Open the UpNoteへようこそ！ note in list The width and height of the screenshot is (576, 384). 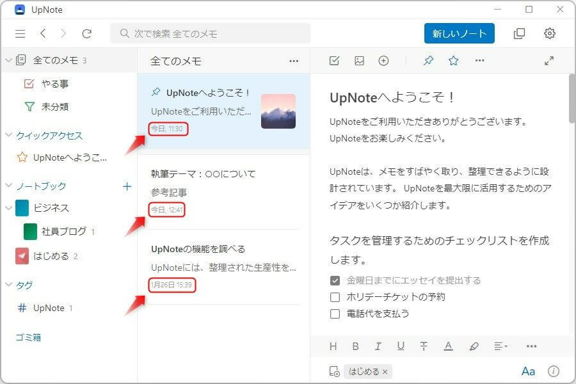[x=224, y=111]
